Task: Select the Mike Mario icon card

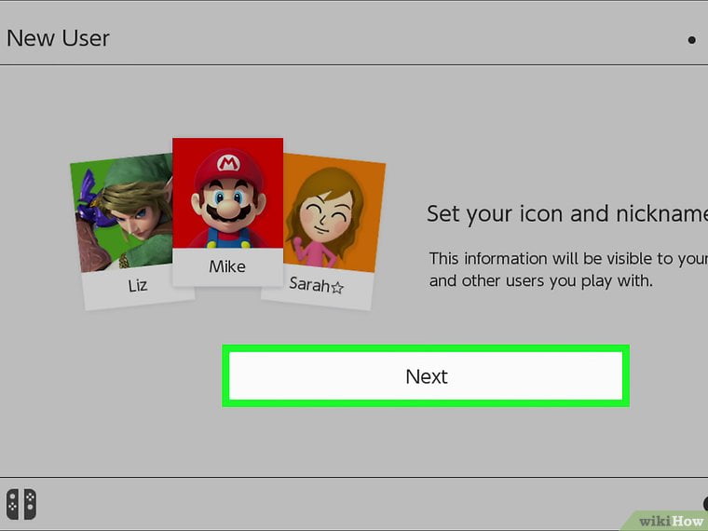Action: coord(228,212)
